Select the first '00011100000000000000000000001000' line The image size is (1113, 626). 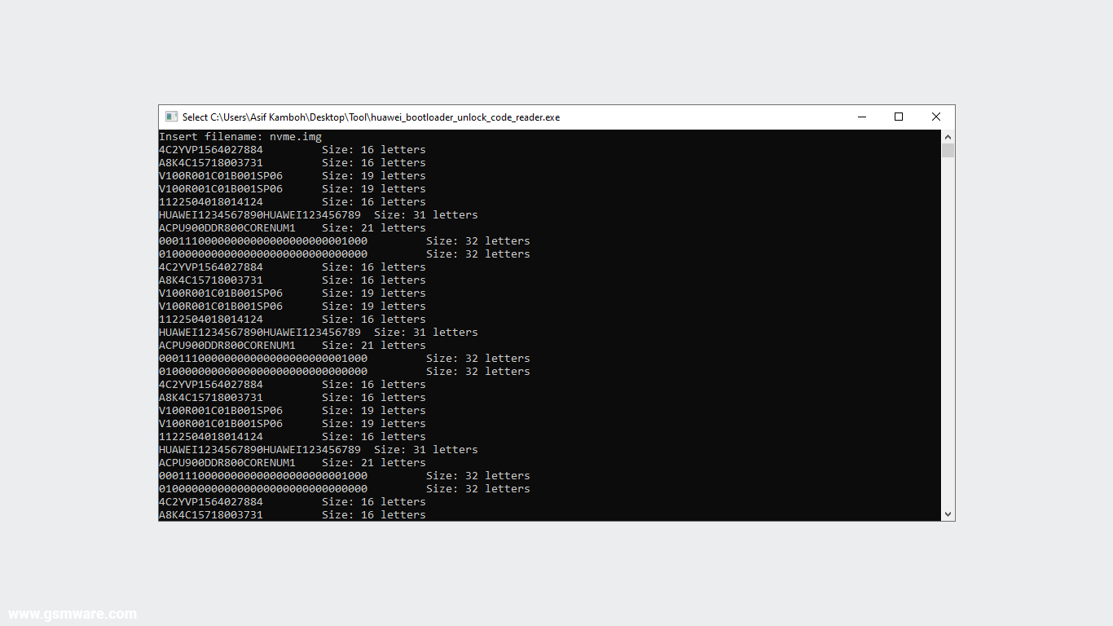tap(345, 241)
